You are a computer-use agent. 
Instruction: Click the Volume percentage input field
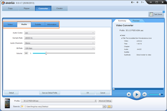[x=26, y=53]
